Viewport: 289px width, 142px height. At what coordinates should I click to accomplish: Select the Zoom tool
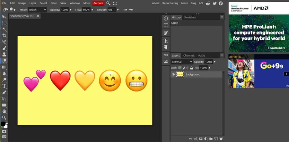tap(4, 118)
